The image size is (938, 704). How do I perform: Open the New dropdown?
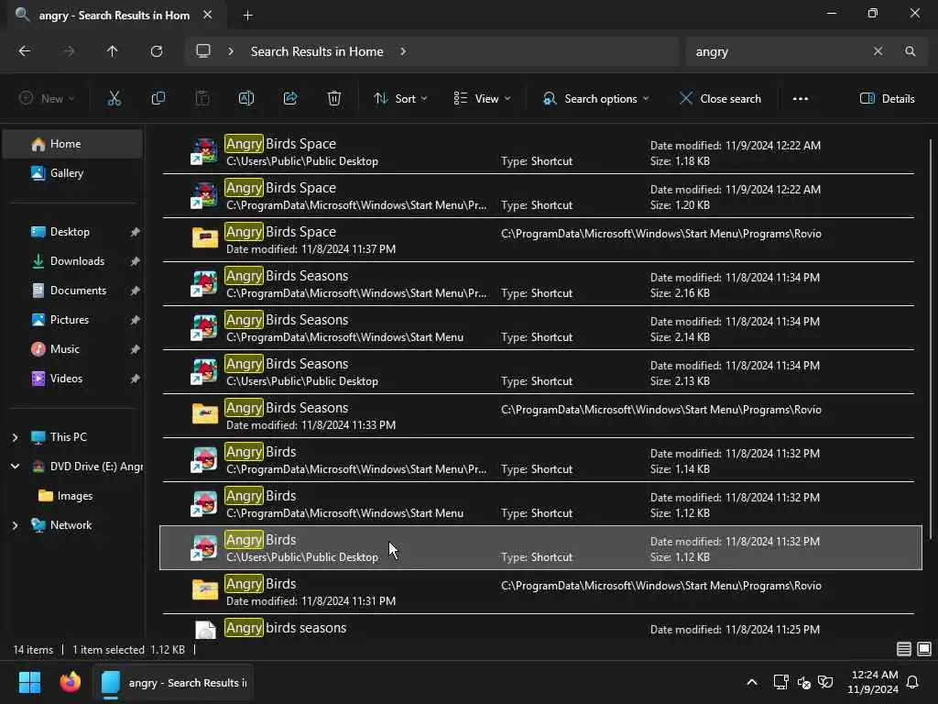(x=47, y=99)
